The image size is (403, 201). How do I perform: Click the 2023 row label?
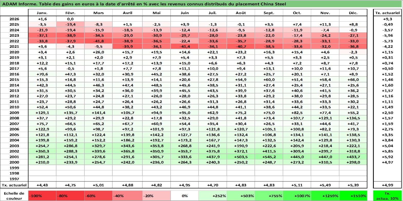pos(14,35)
